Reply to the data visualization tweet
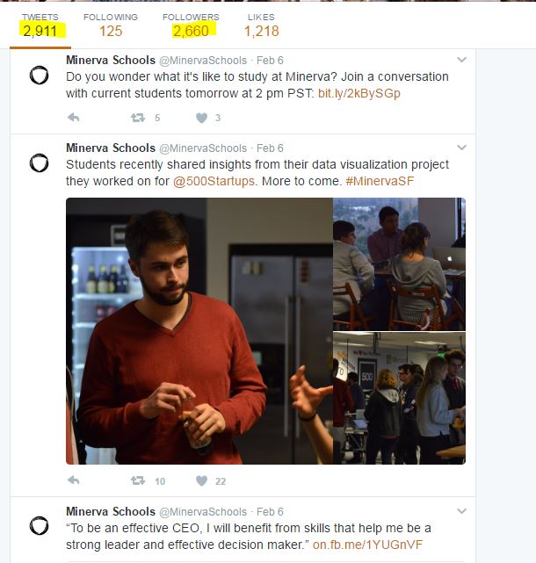The width and height of the screenshot is (536, 563). click(74, 480)
